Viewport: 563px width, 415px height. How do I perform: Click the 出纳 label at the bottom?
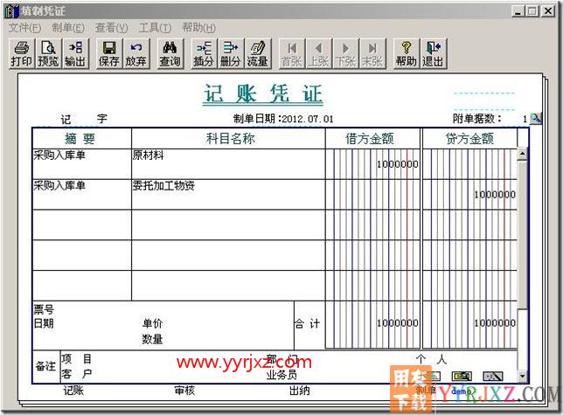tap(300, 391)
